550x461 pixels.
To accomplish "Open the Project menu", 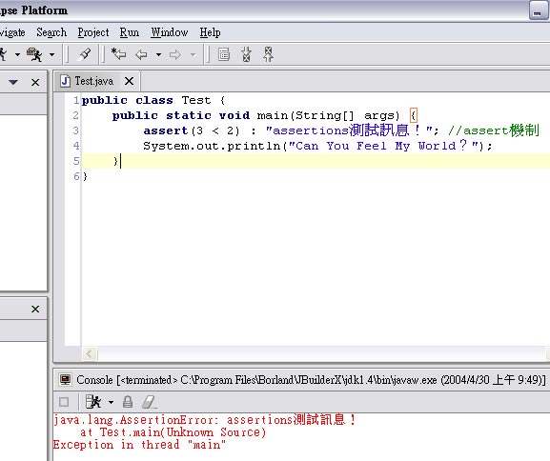I will (x=93, y=32).
